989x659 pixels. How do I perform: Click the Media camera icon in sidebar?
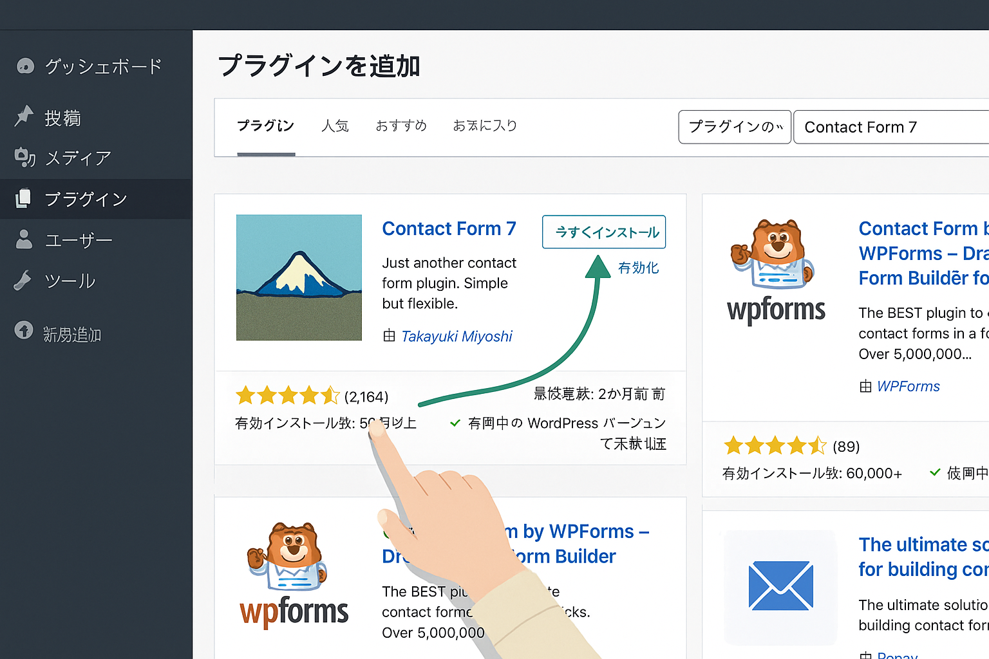point(25,157)
